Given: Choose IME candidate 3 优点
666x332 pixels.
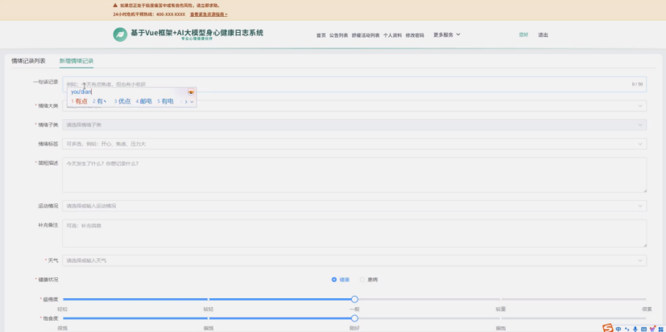Looking at the screenshot, I should [x=122, y=101].
